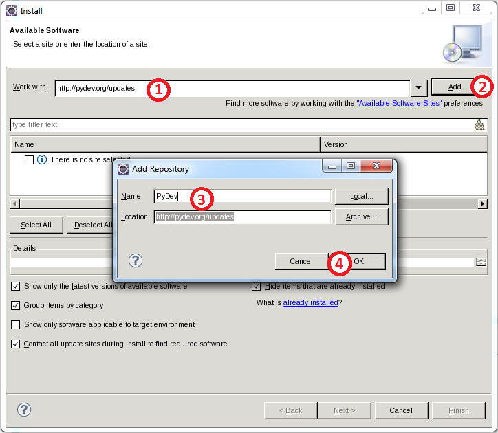Screen dimensions: 498x433
Task: Click the Details section expand icon
Action: [x=481, y=262]
